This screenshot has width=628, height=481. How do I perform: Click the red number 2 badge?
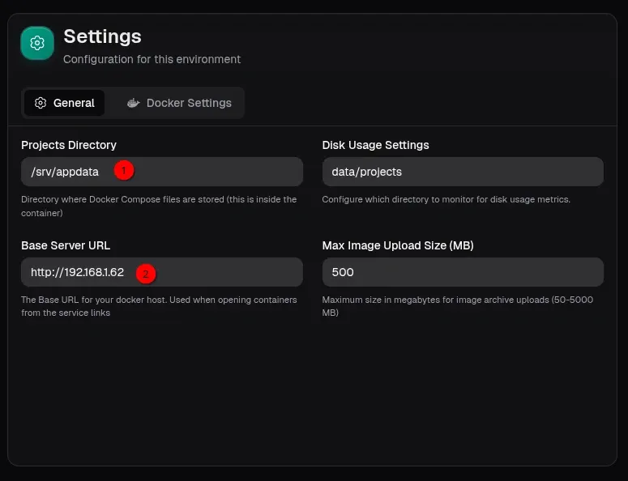(146, 273)
